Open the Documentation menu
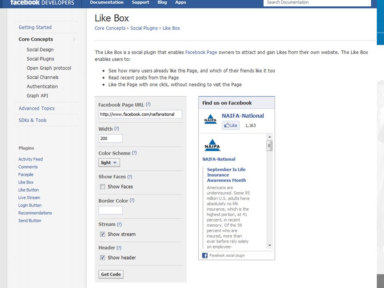The width and height of the screenshot is (384, 288). 107,2
